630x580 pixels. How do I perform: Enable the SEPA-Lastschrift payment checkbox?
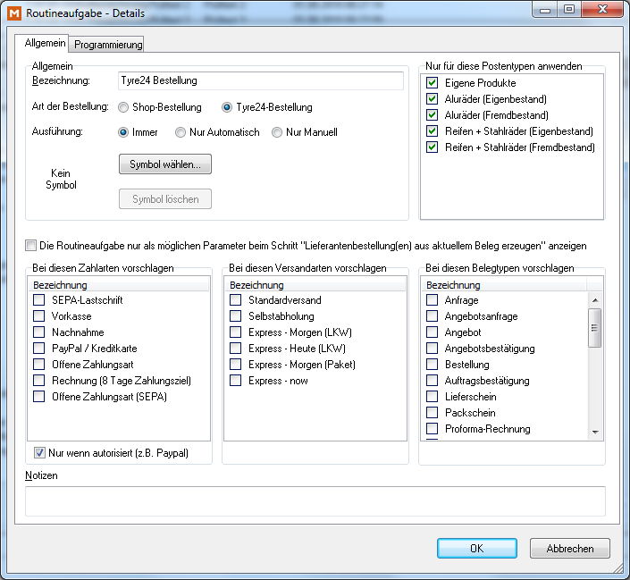coord(39,300)
